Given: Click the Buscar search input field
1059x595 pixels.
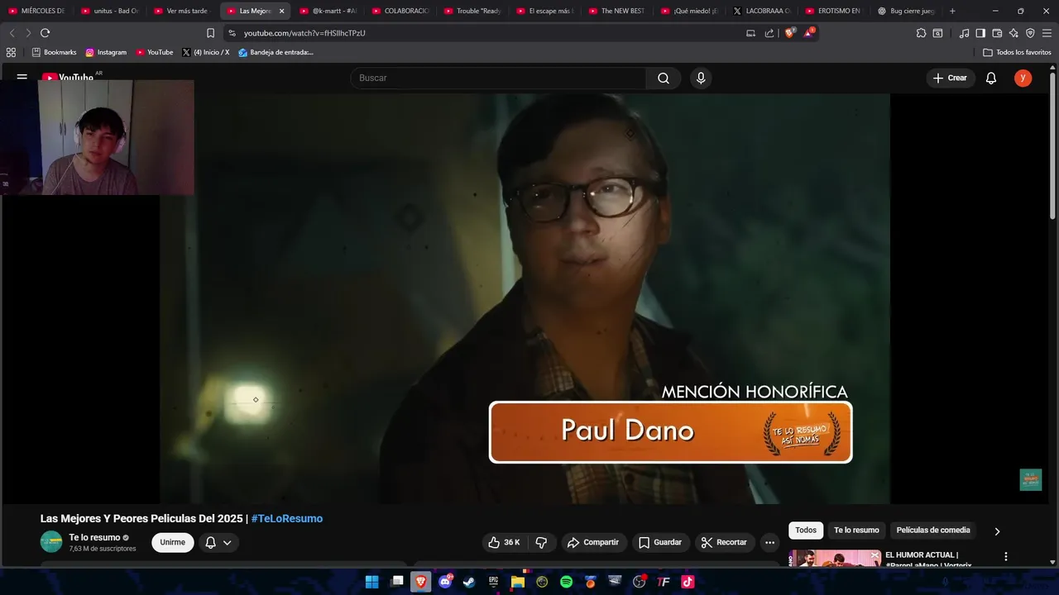Looking at the screenshot, I should point(498,78).
